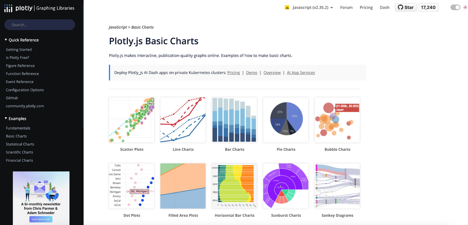Open the Demo link in the banner
The image size is (468, 225).
point(251,72)
